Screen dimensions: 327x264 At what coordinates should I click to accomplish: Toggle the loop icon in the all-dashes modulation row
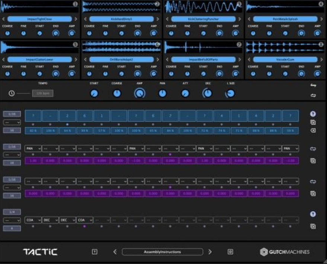pos(313,181)
